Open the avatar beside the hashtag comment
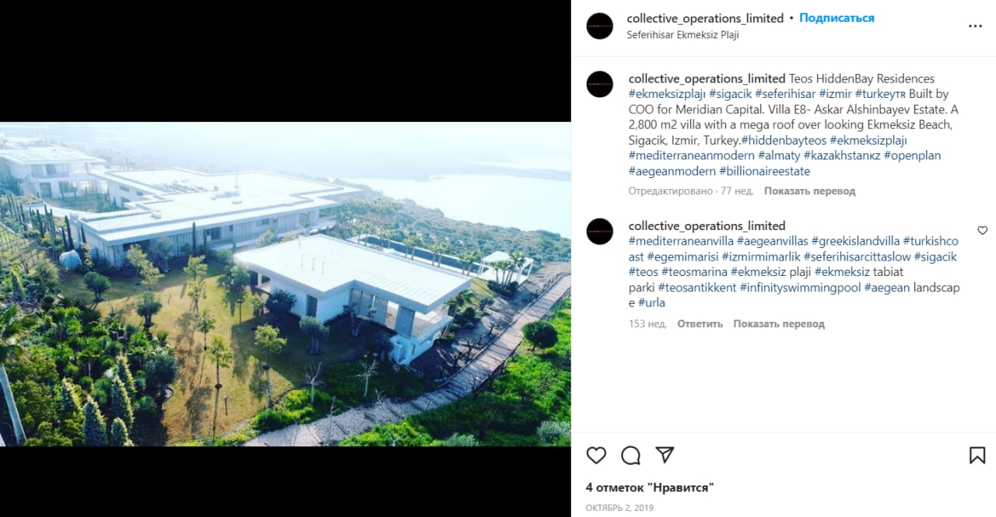 (x=600, y=231)
